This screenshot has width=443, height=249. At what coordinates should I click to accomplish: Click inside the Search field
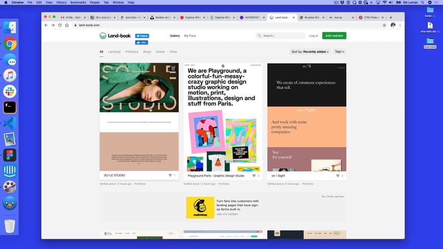coord(282,36)
